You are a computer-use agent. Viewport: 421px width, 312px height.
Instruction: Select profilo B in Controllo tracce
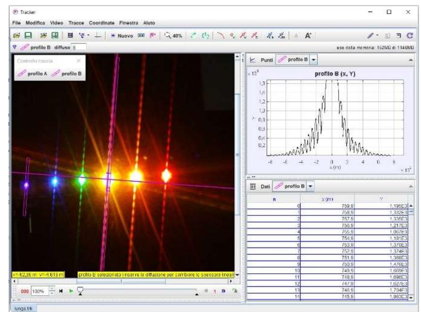click(66, 73)
